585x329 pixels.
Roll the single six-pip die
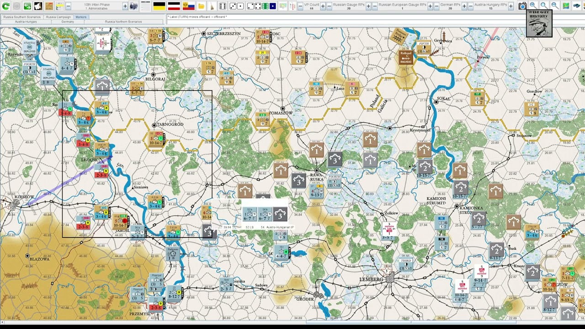point(223,6)
